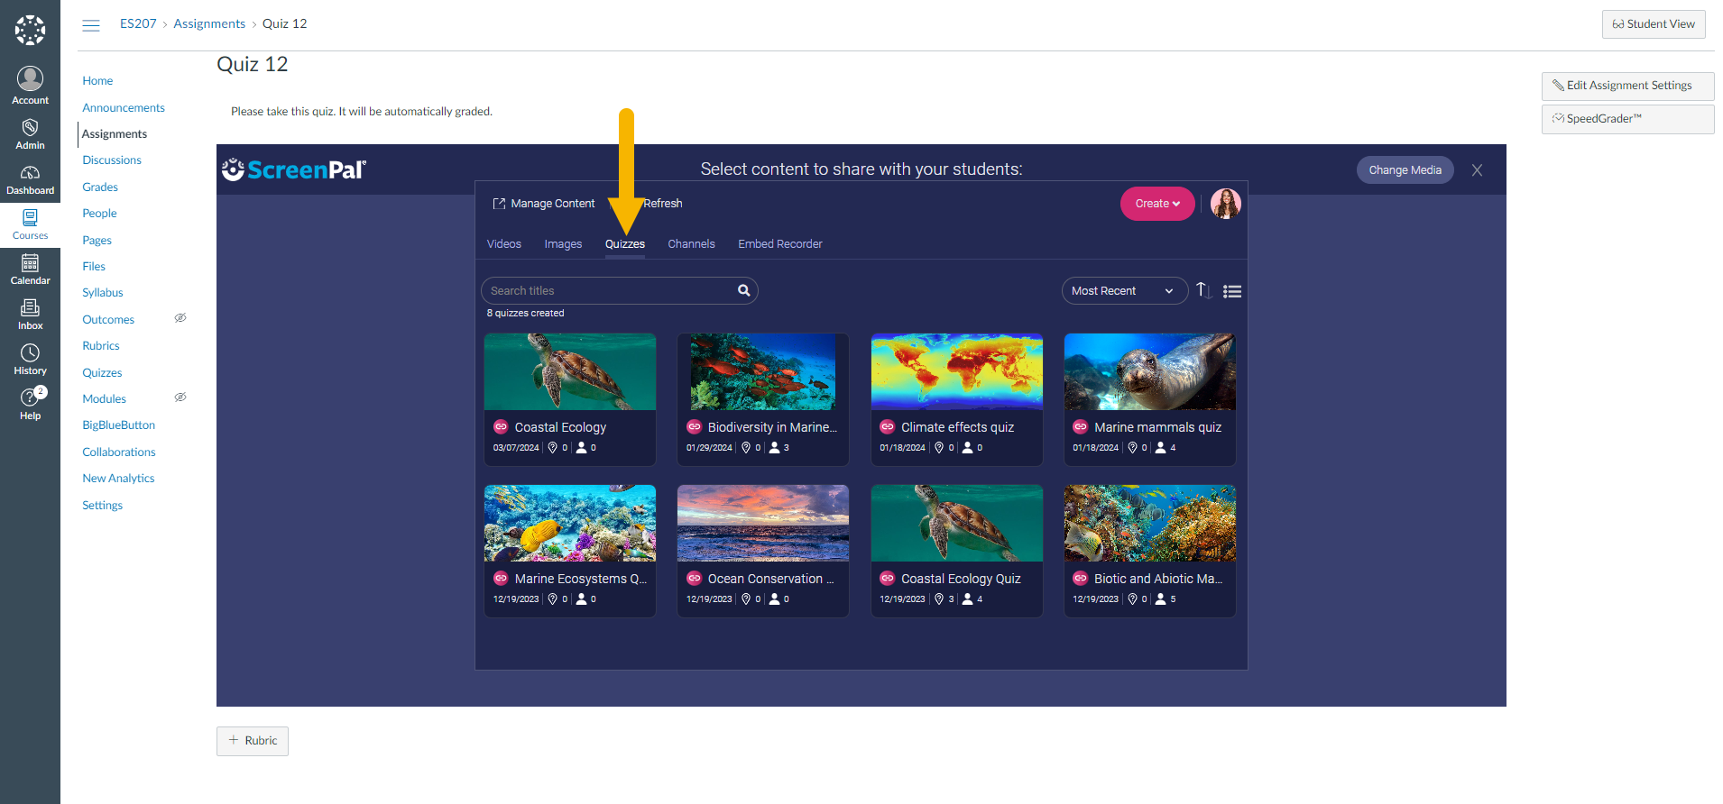The width and height of the screenshot is (1723, 804).
Task: Select the Marine Ecosystems quiz thumbnail
Action: (570, 523)
